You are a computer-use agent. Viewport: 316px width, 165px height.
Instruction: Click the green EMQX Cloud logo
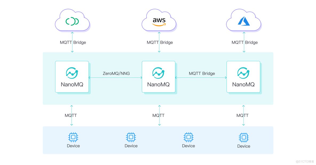tap(72, 21)
